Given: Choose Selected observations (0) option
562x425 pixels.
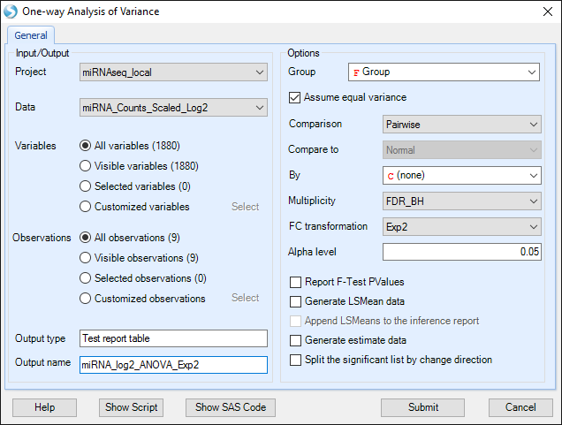Looking at the screenshot, I should 85,278.
